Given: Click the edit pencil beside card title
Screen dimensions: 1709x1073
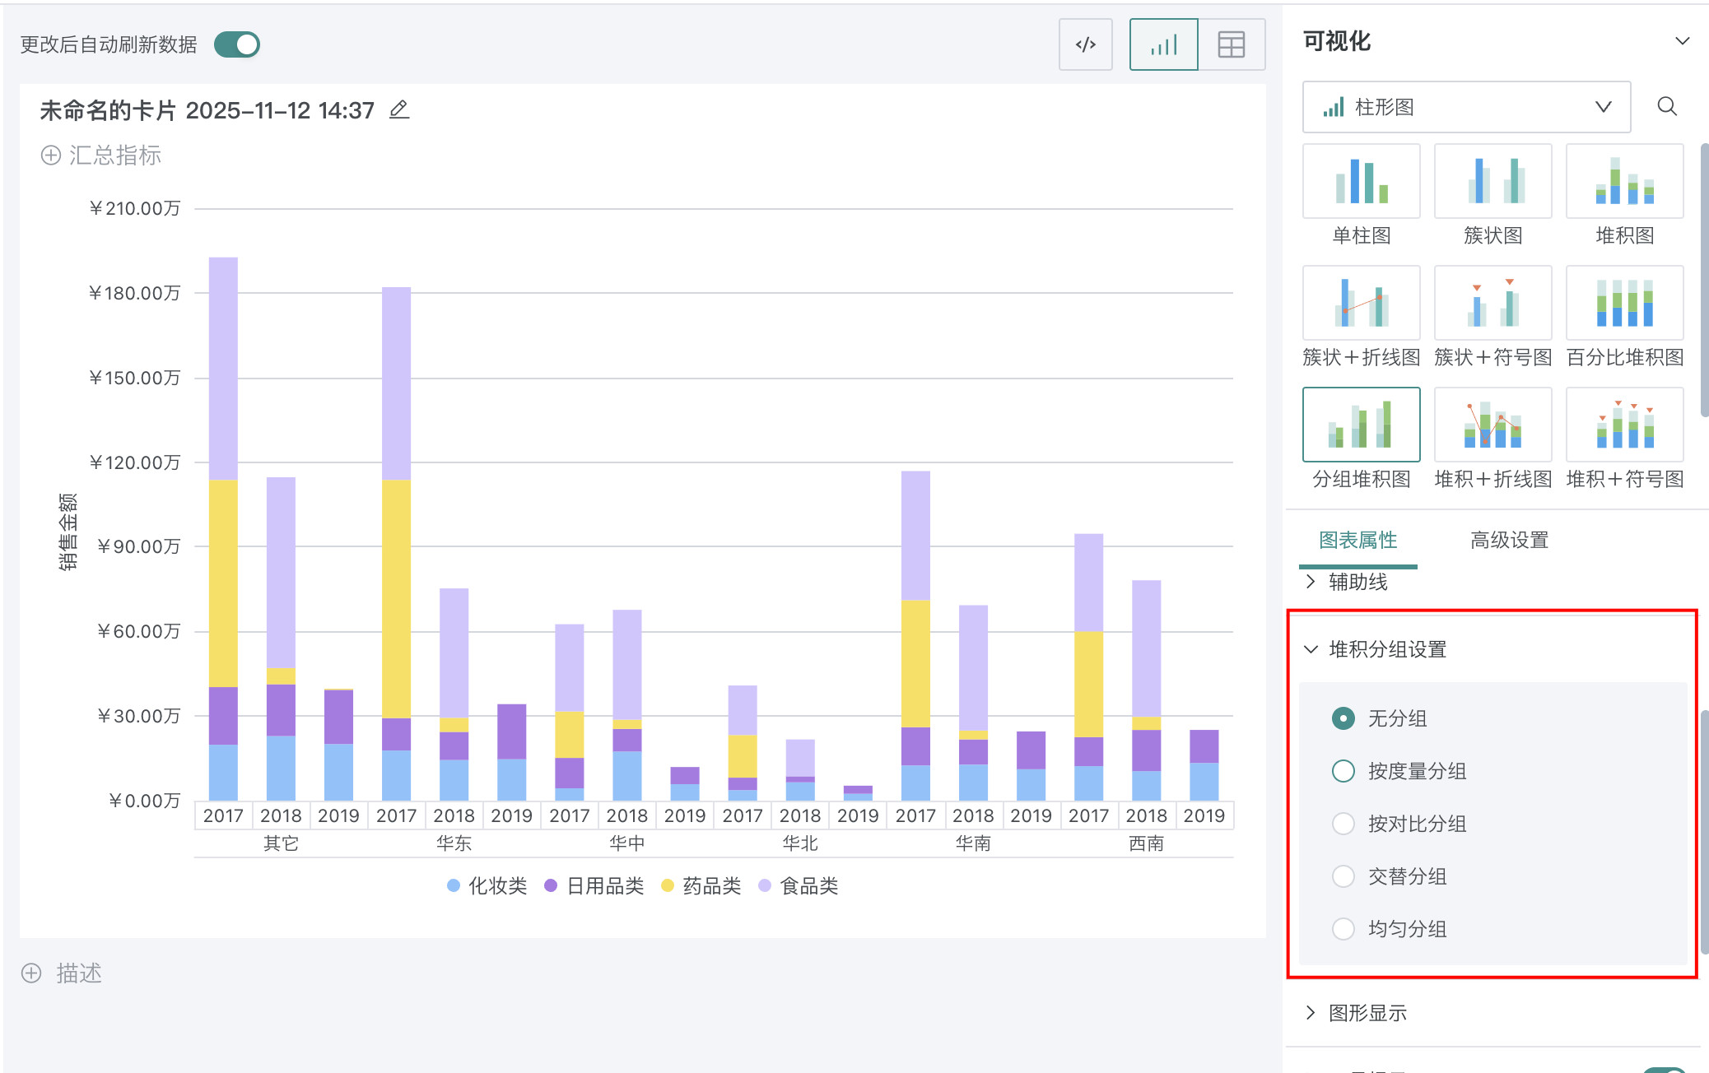Looking at the screenshot, I should [x=399, y=109].
